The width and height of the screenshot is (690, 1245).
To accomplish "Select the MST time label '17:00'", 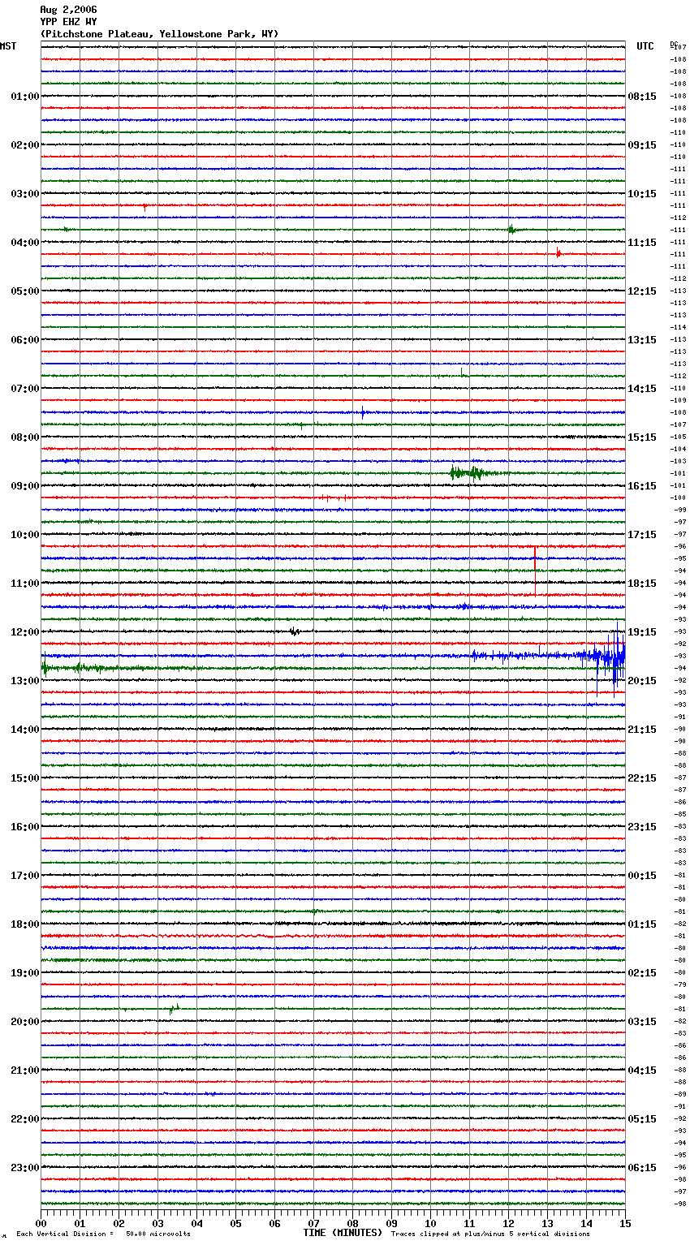I will pyautogui.click(x=25, y=876).
